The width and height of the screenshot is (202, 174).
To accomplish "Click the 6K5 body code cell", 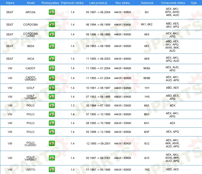I will point(147,34).
